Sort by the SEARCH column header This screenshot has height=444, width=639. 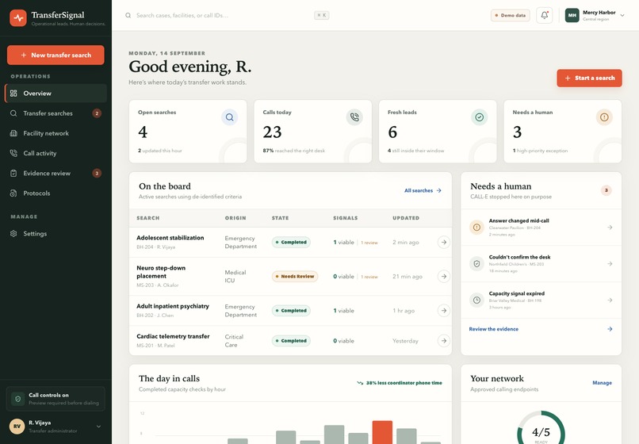coord(148,218)
